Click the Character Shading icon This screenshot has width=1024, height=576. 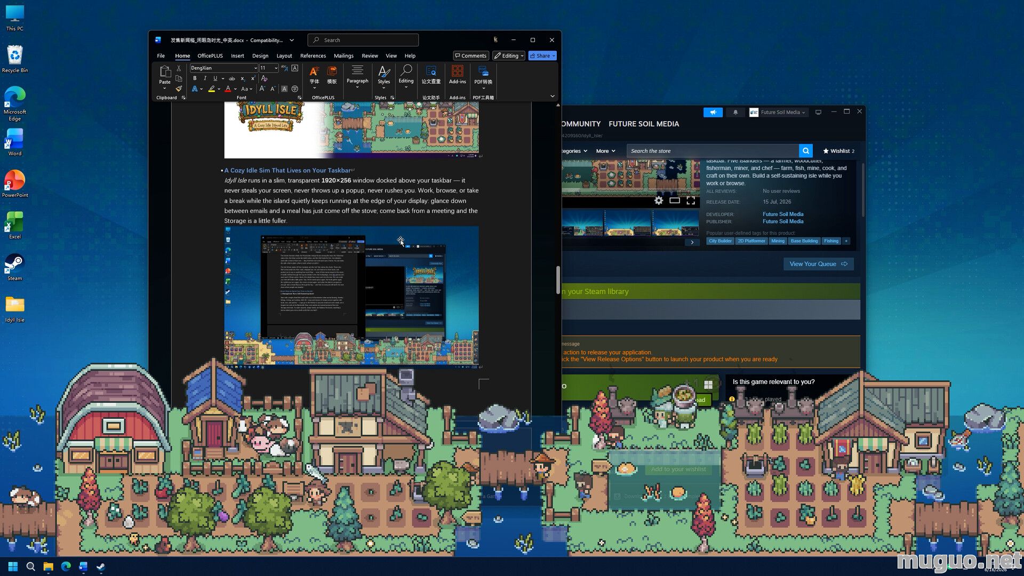pyautogui.click(x=284, y=89)
